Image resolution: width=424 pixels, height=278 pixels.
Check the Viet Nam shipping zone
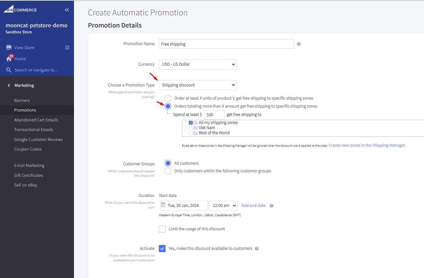(191, 127)
